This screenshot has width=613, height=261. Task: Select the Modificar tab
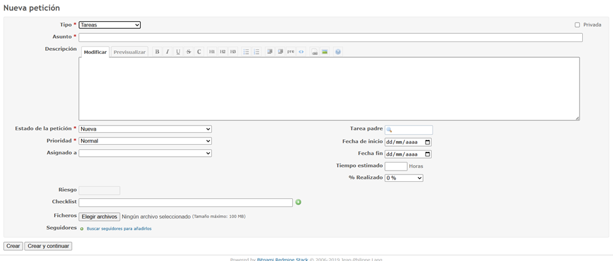point(96,52)
